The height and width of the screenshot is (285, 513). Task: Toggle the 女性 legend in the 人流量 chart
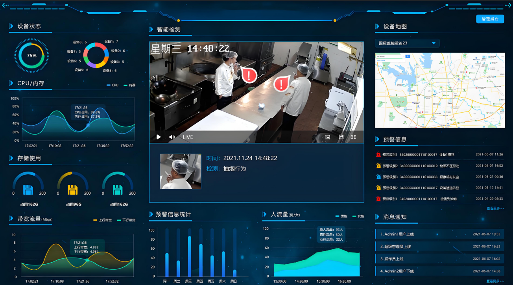pos(358,216)
